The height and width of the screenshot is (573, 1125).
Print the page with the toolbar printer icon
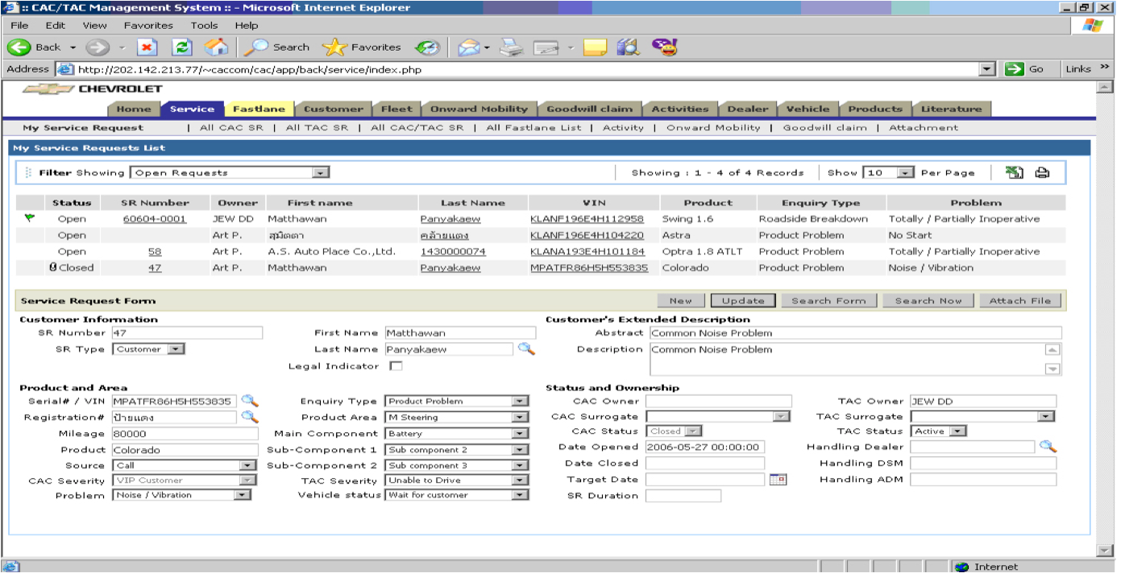click(x=511, y=47)
